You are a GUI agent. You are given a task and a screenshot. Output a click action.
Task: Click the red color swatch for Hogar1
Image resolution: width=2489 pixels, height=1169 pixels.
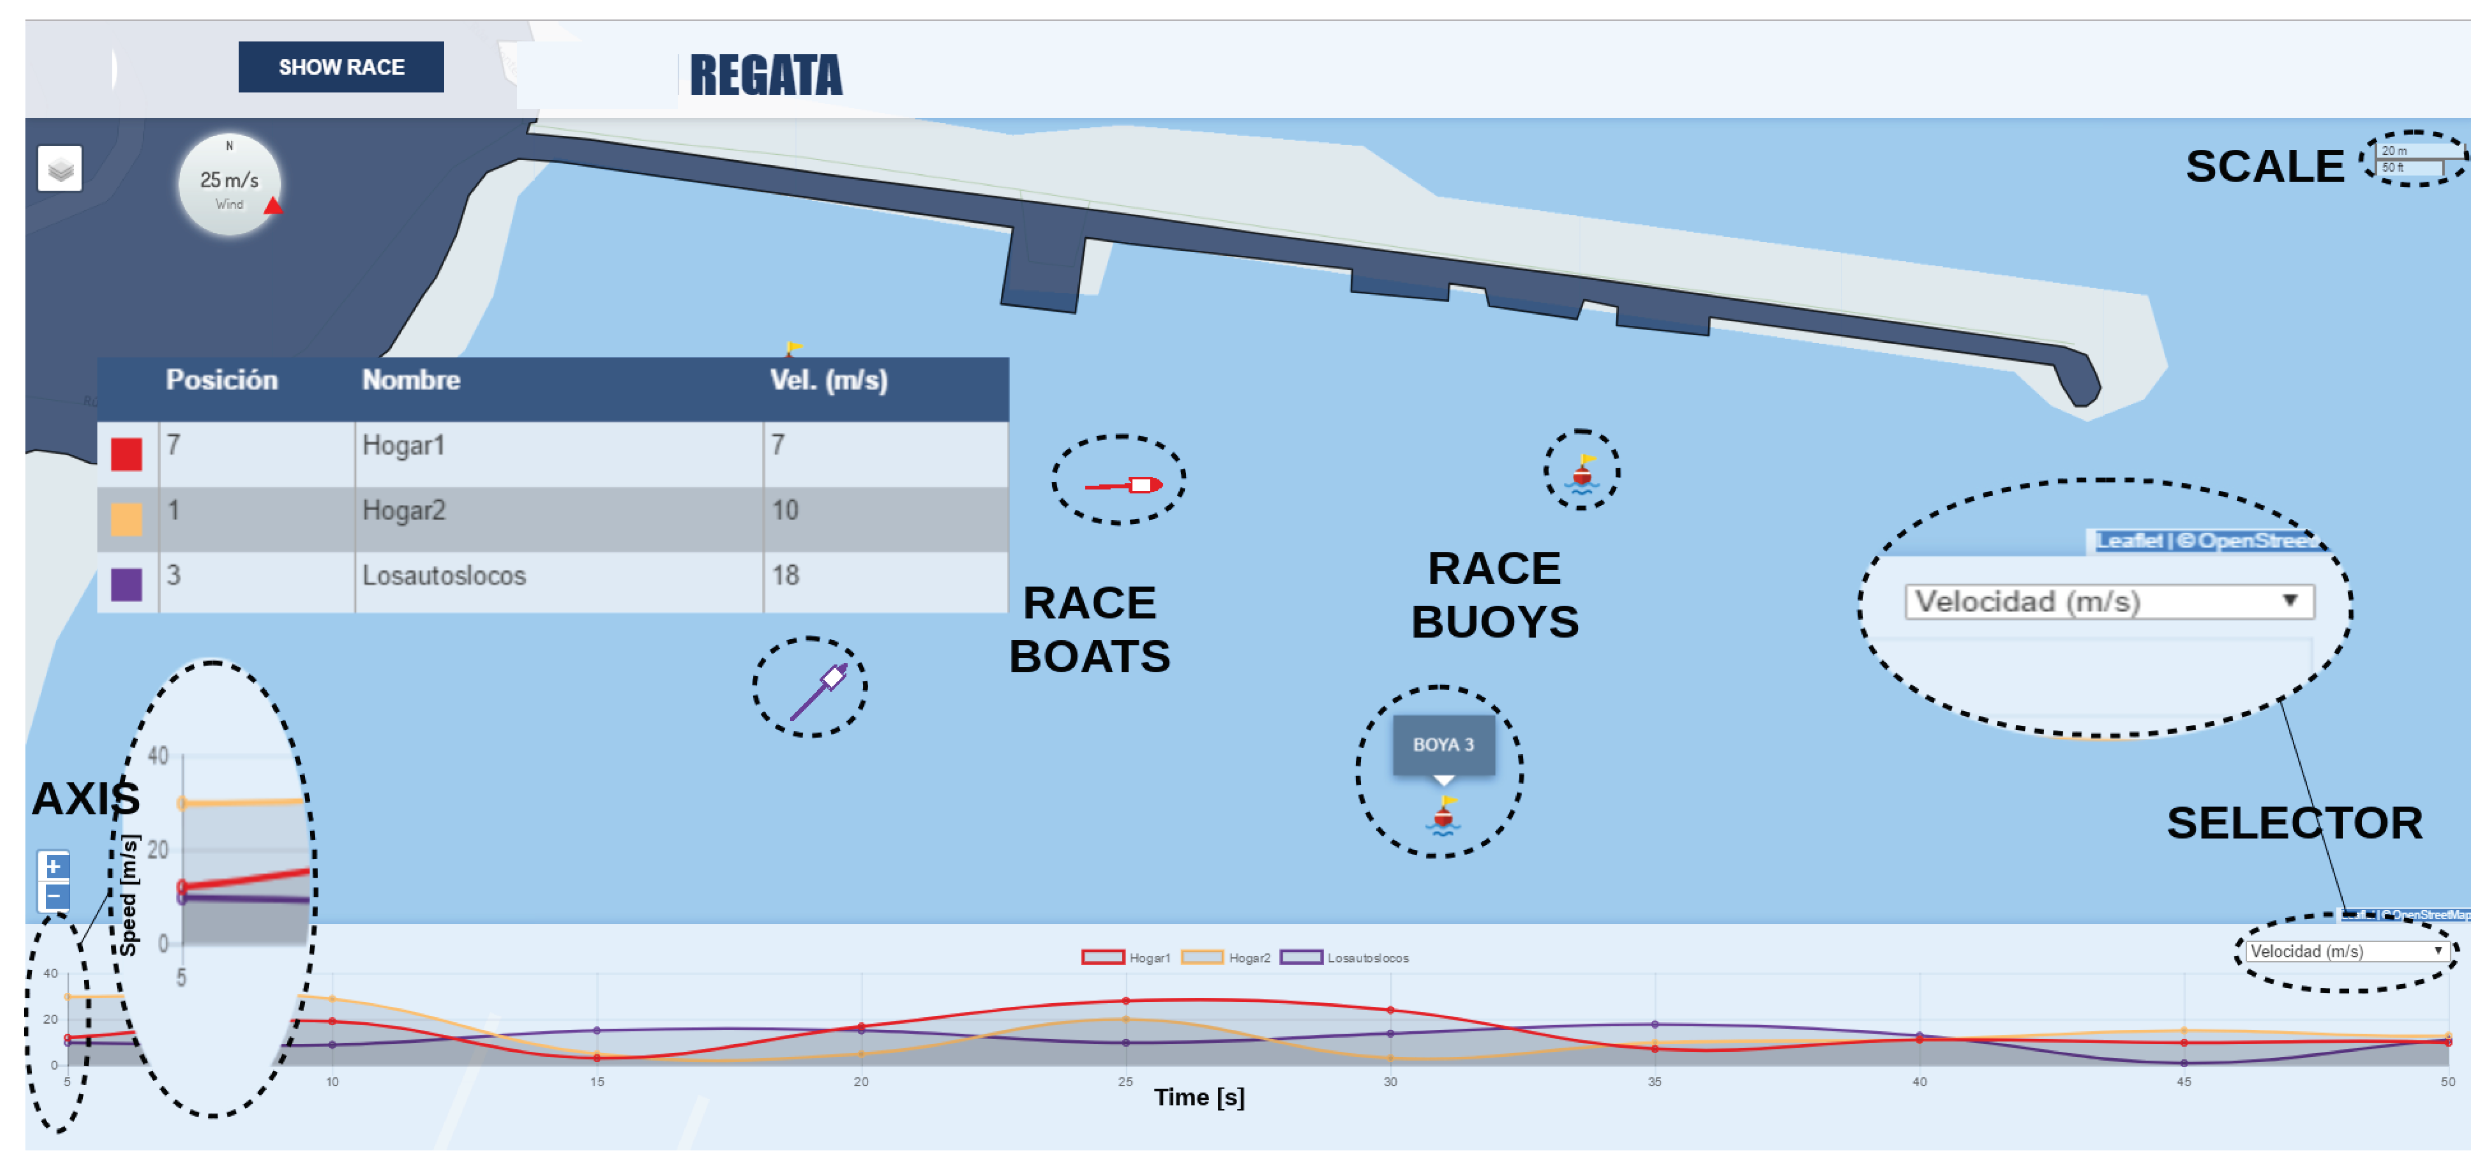click(x=126, y=453)
